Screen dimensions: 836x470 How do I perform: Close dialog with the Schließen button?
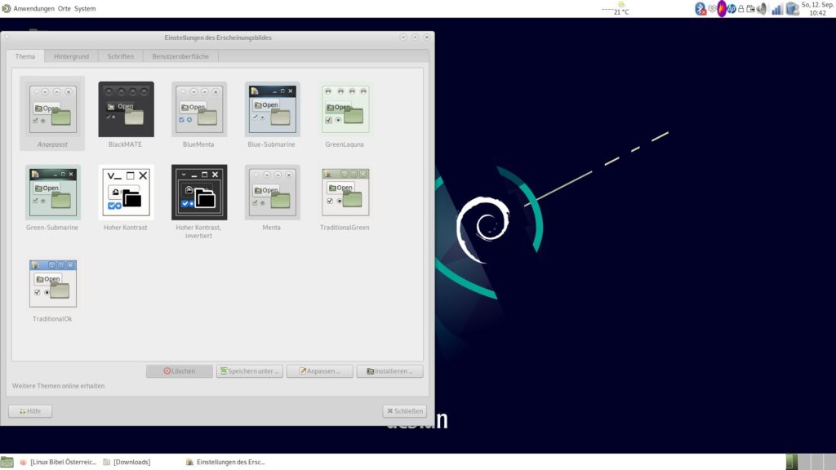tap(405, 411)
